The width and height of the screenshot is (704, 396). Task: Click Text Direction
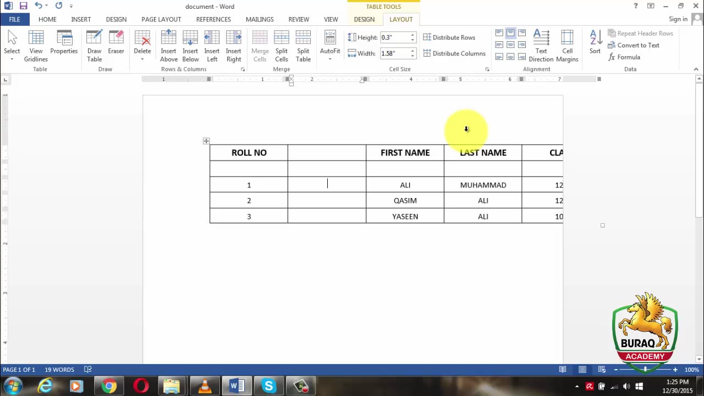point(541,45)
